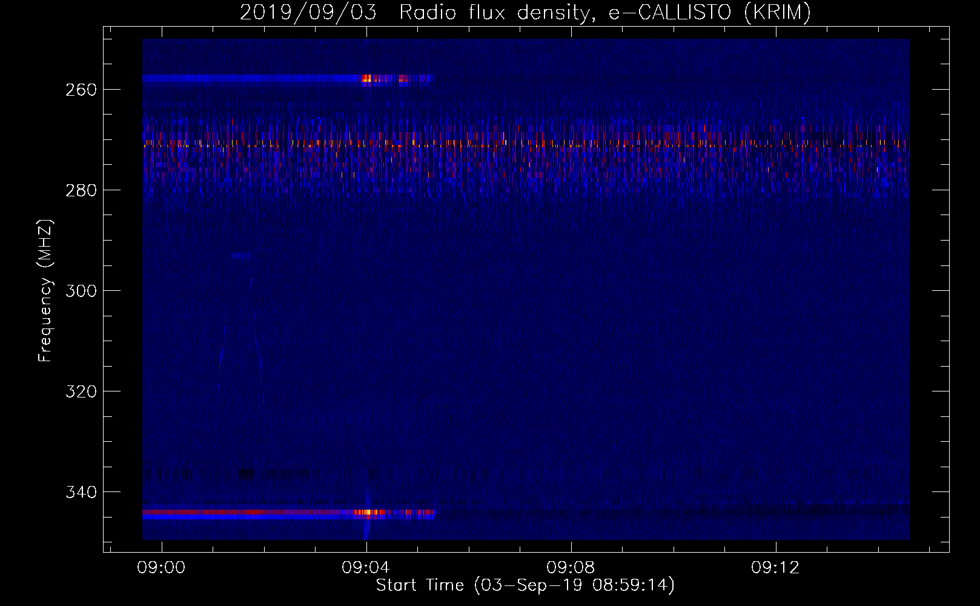Click the 260 frequency tick label
The height and width of the screenshot is (606, 980).
coord(81,90)
